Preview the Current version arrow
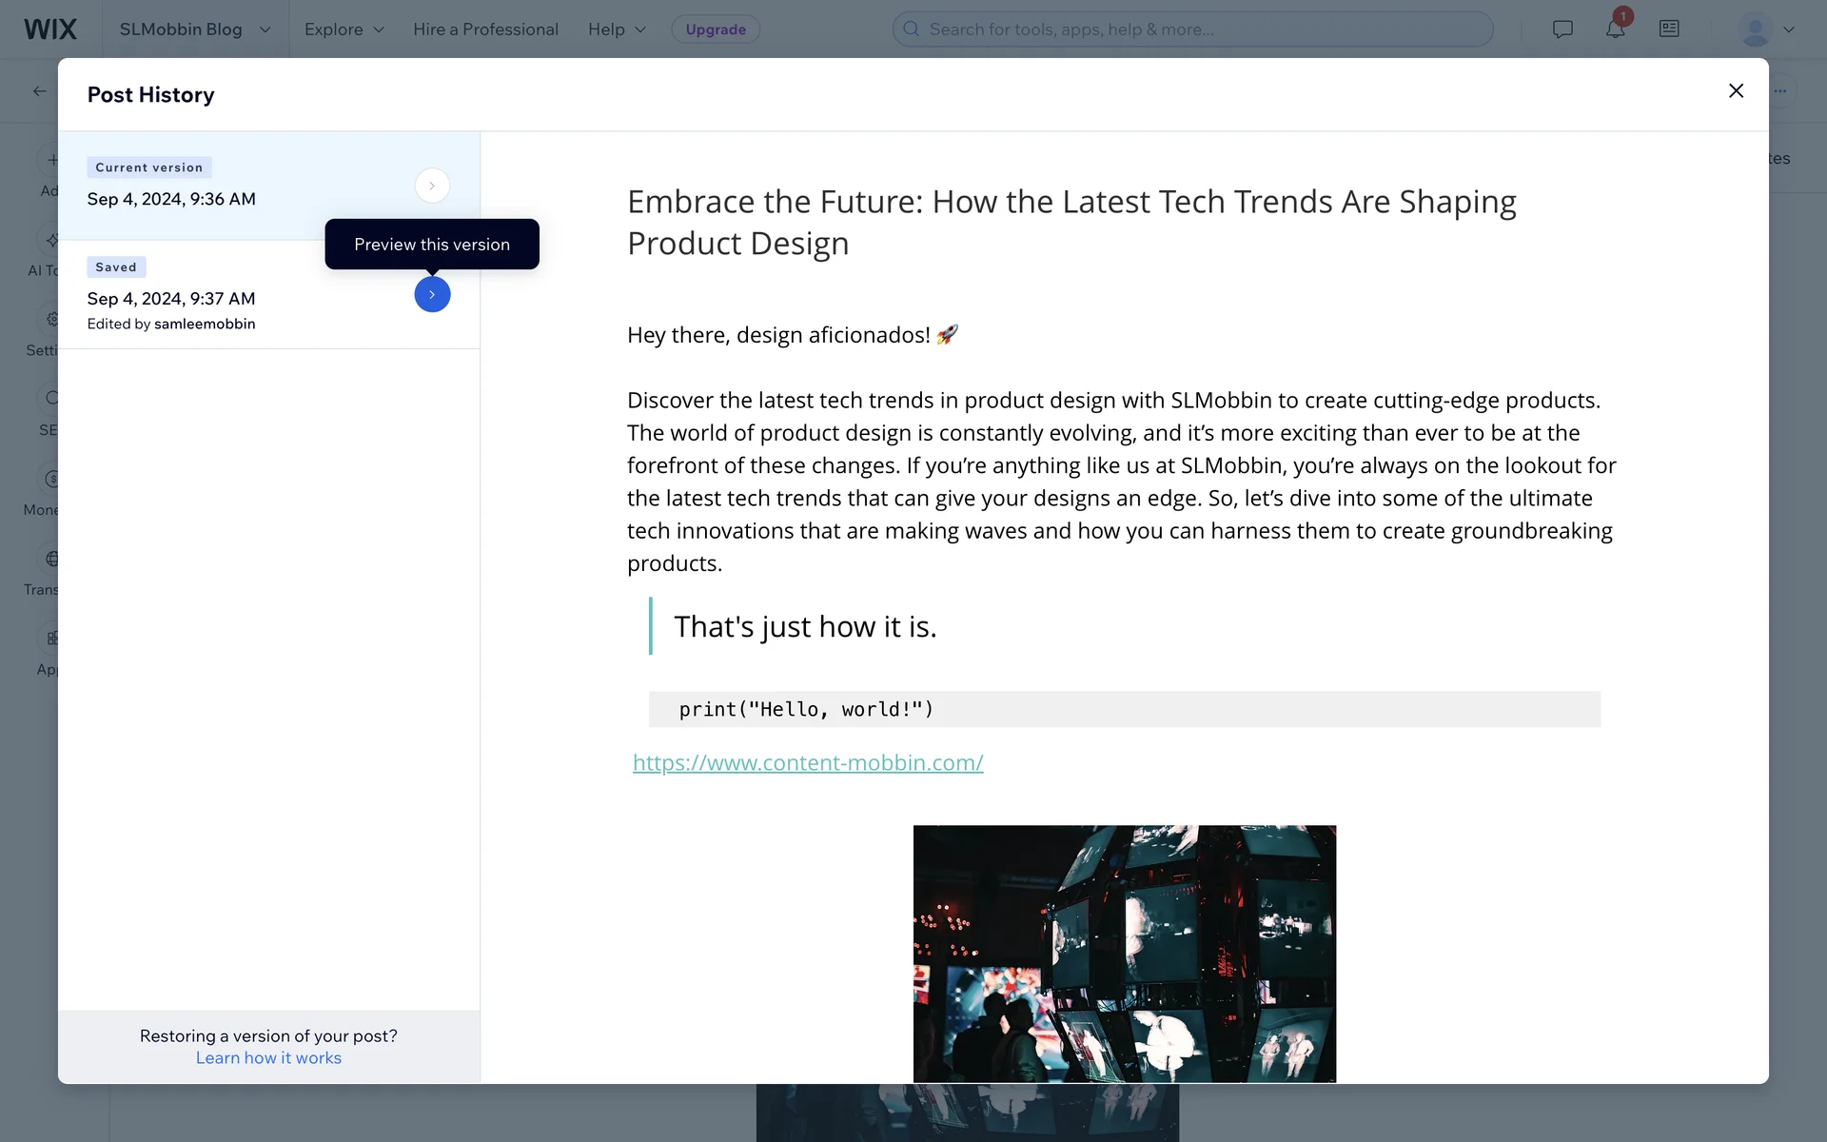Image resolution: width=1827 pixels, height=1142 pixels. [432, 186]
